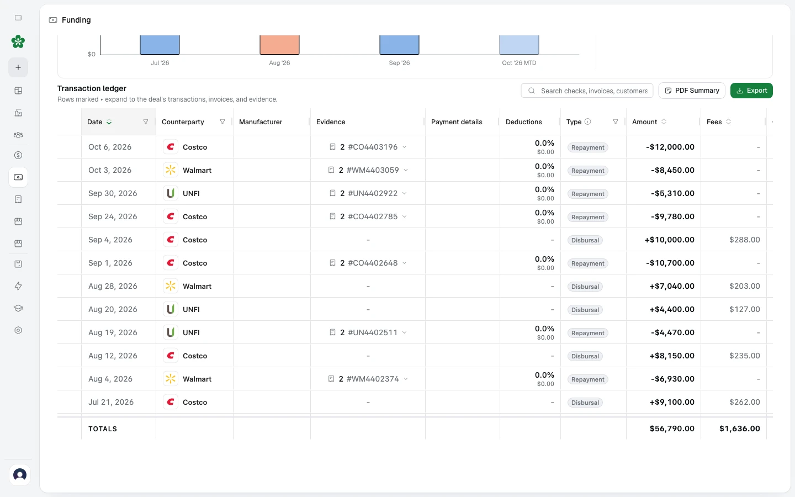The image size is (795, 497).
Task: Select the active banknote sidebar icon
Action: (x=18, y=177)
